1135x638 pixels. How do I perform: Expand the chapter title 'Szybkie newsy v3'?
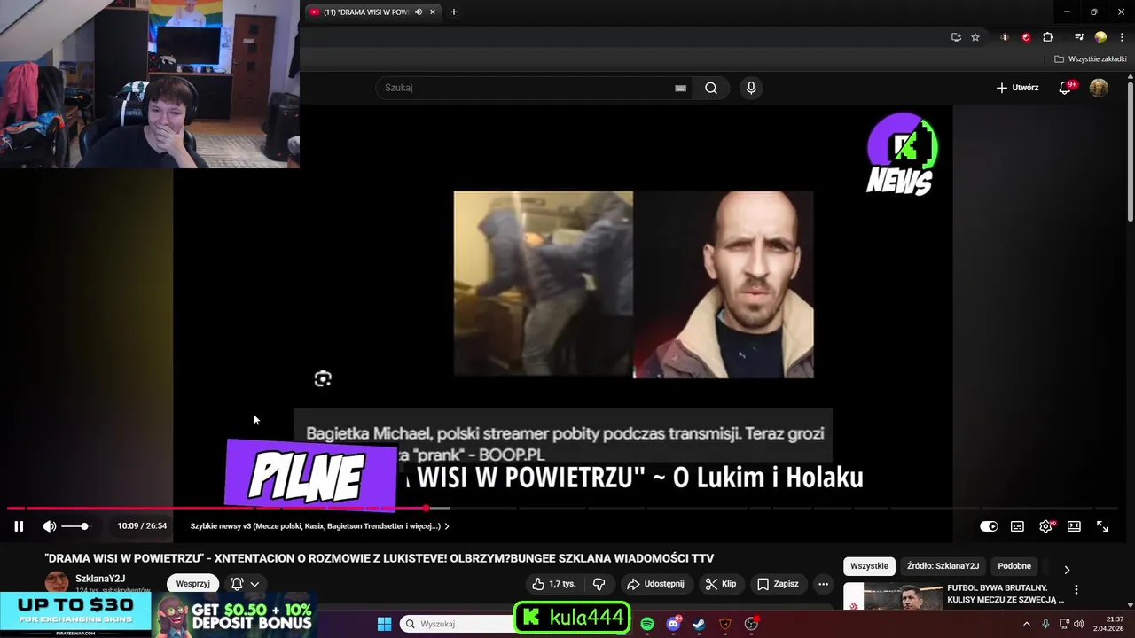point(320,526)
